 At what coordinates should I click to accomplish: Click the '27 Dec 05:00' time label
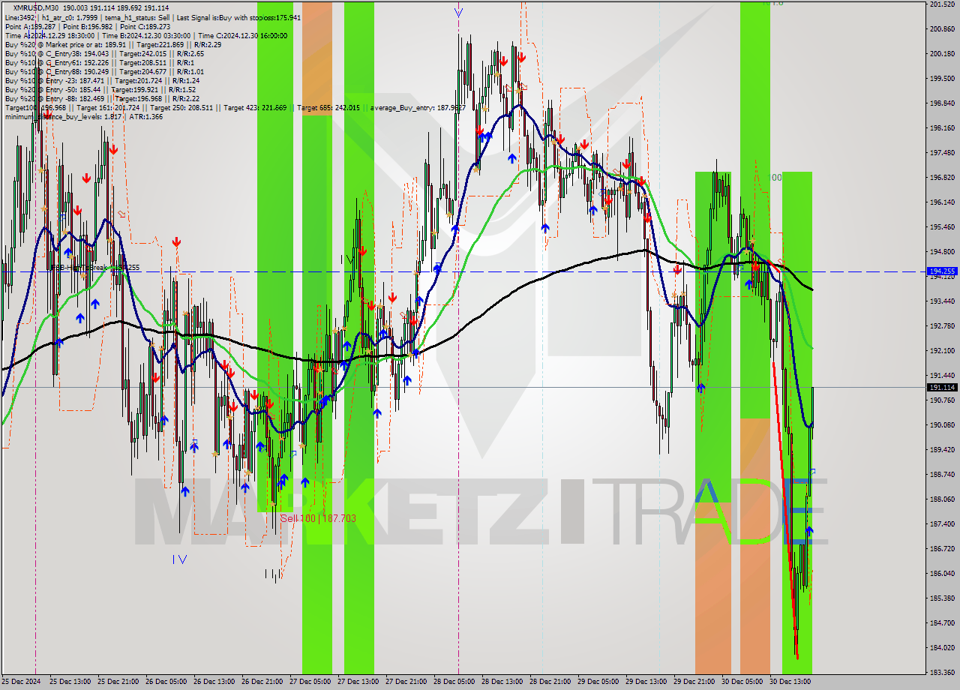pyautogui.click(x=310, y=682)
